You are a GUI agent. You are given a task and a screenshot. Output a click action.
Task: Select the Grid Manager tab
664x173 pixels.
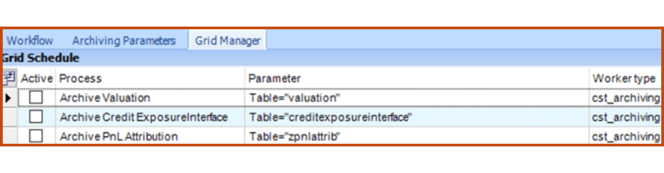coord(228,40)
